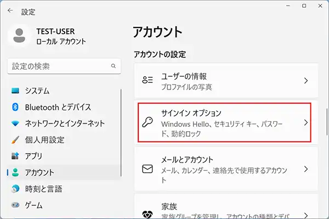Click the right-side page scrollbar

pyautogui.click(x=327, y=122)
